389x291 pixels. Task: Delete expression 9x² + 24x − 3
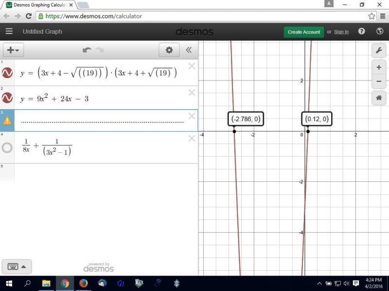tap(192, 93)
